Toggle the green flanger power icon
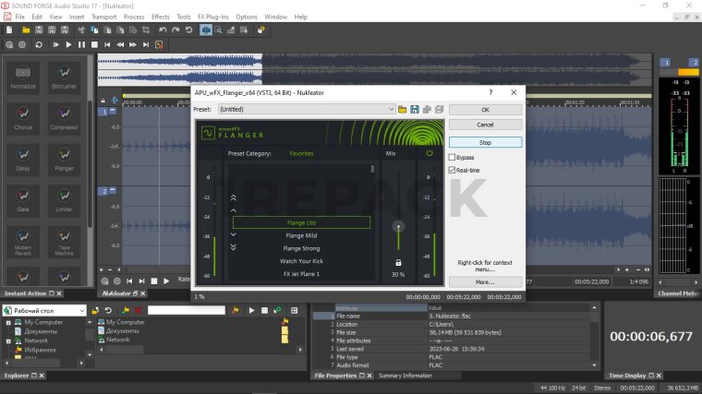Screen dimensions: 702x394 (429, 153)
